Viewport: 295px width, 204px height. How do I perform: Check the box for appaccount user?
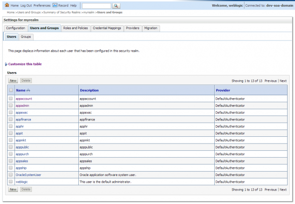(11, 99)
